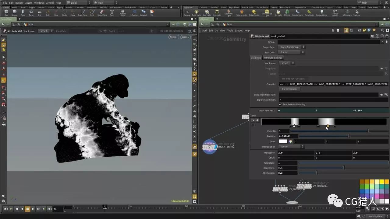390x219 pixels.
Task: Adjust the Roughness slider
Action: (343, 168)
